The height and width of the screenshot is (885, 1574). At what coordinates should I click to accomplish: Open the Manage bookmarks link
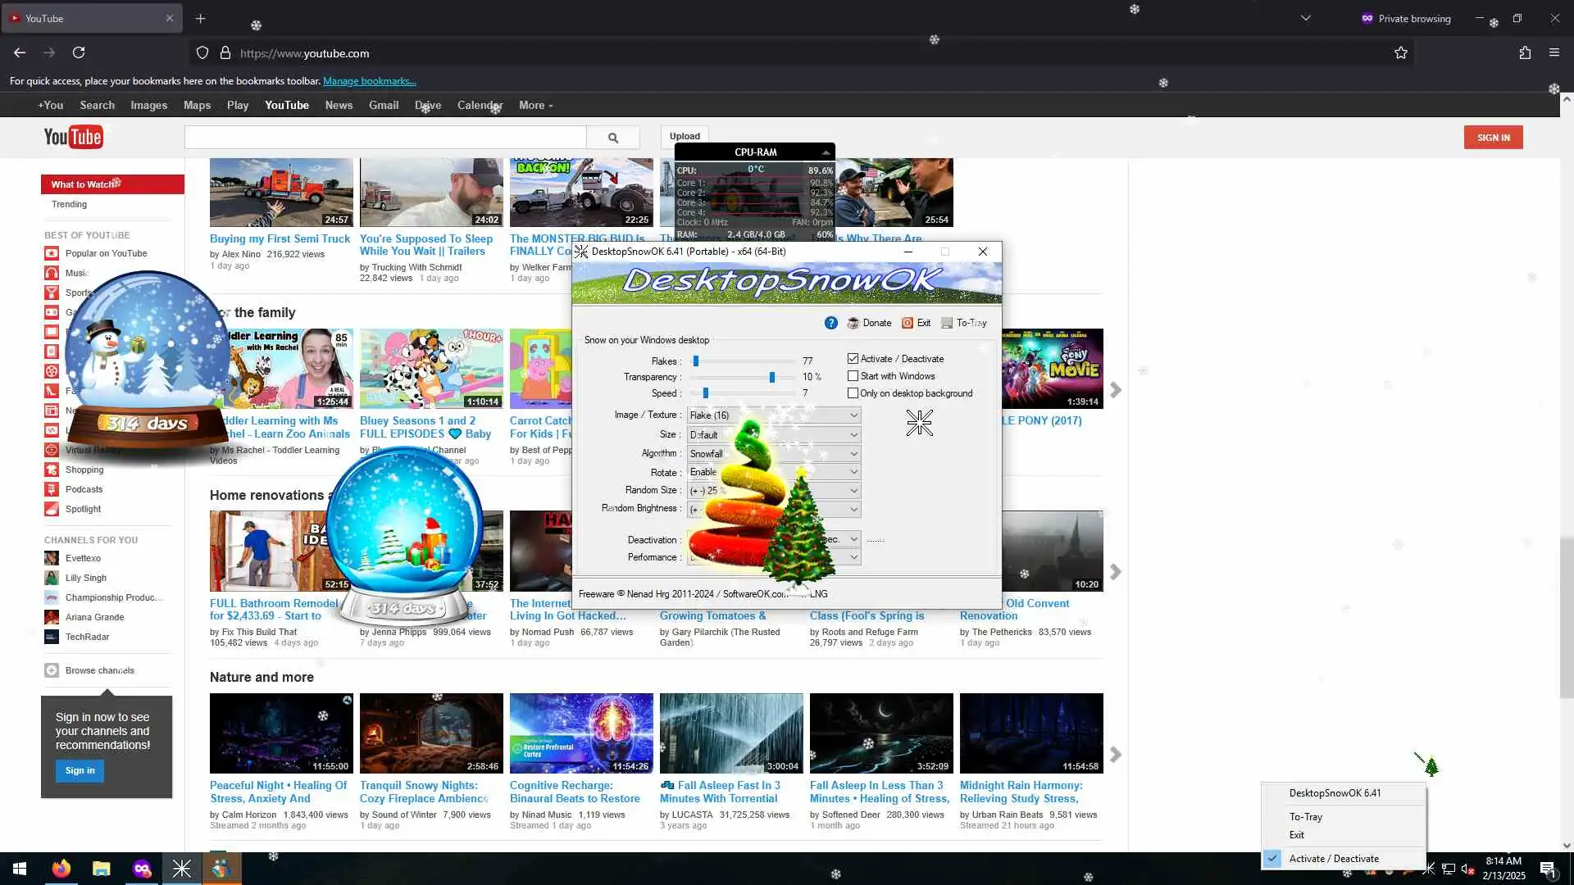[369, 81]
